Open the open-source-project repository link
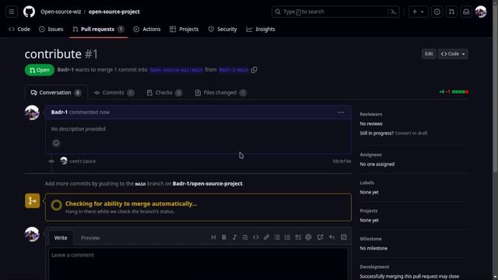Image resolution: width=498 pixels, height=280 pixels. click(114, 12)
